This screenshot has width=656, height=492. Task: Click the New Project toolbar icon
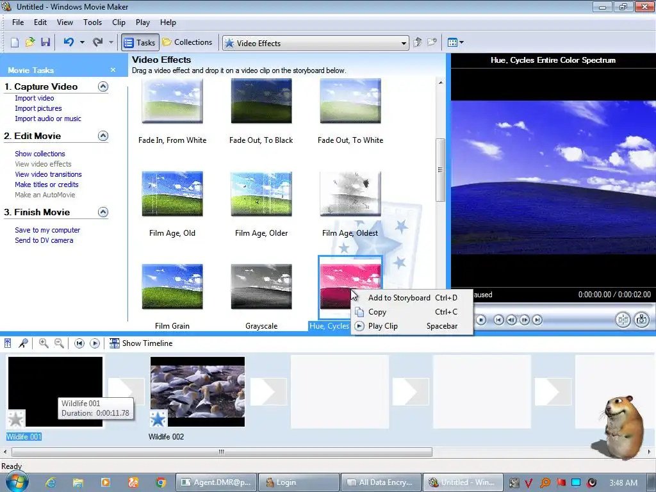tap(15, 42)
